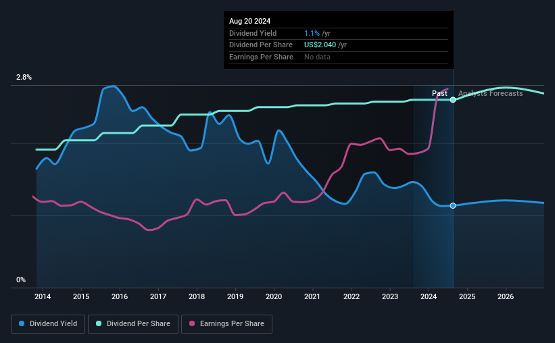The image size is (555, 343).
Task: Toggle the Dividend Per Share legend button
Action: click(133, 324)
